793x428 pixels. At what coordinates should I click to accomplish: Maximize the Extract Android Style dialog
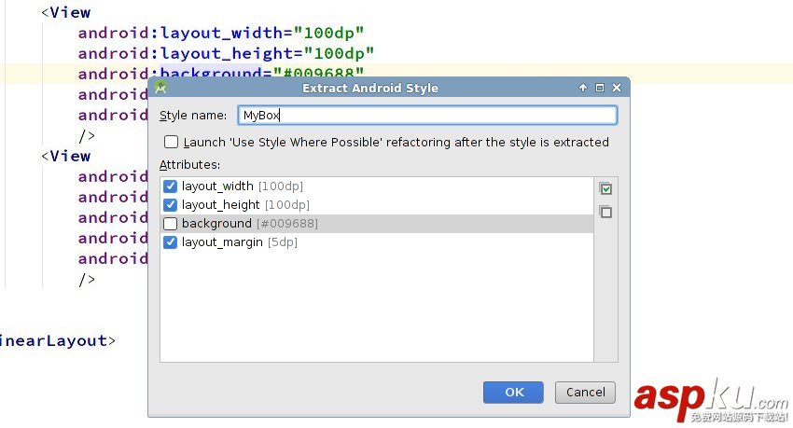599,88
